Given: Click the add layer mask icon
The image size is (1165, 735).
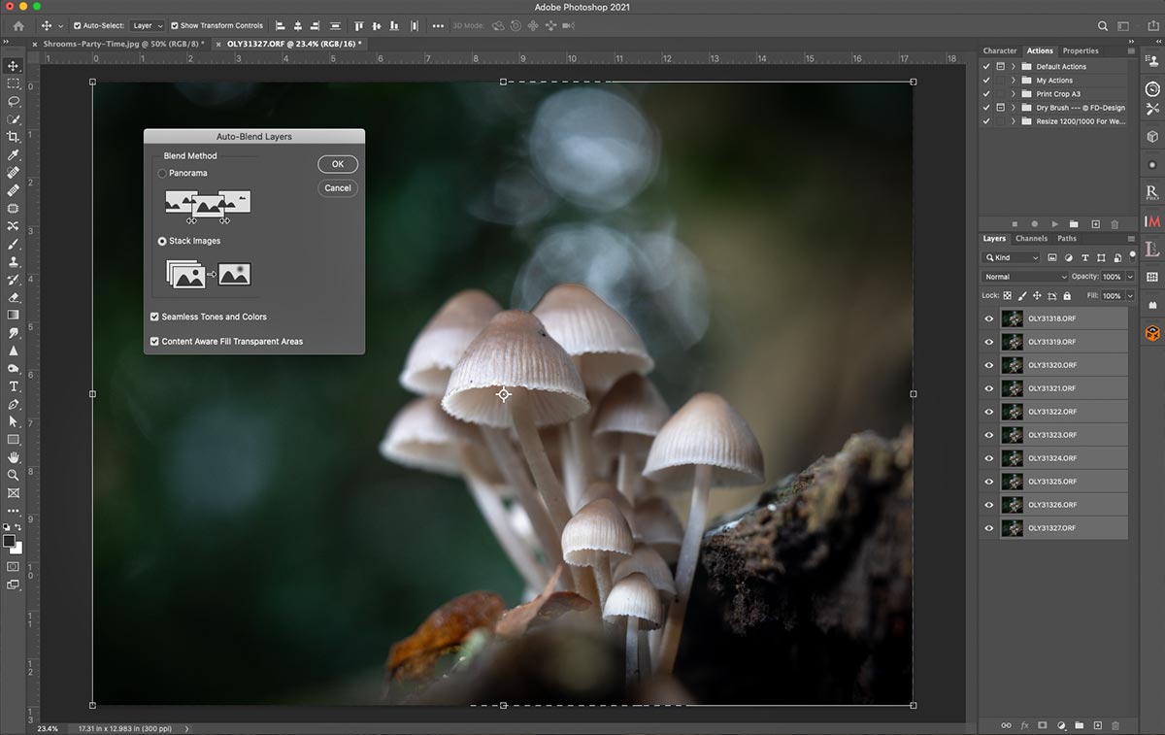Looking at the screenshot, I should click(x=1043, y=725).
